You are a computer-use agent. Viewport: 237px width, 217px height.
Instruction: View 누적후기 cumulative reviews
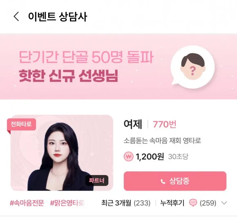172,203
